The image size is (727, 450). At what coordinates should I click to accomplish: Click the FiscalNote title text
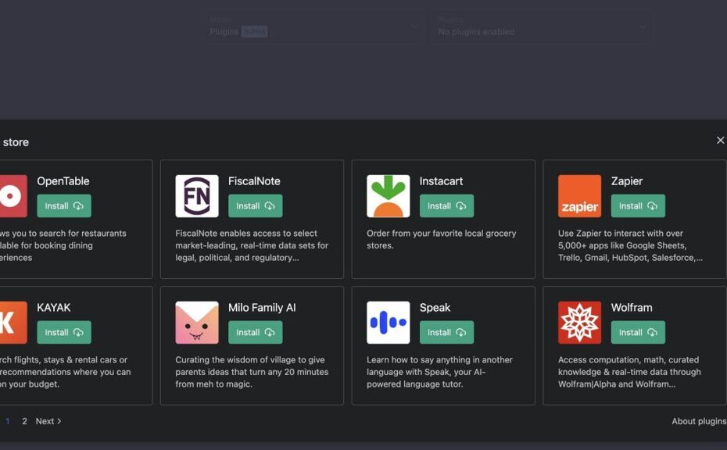coord(254,181)
